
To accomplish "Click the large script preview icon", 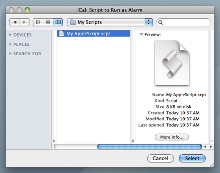I will (x=172, y=63).
